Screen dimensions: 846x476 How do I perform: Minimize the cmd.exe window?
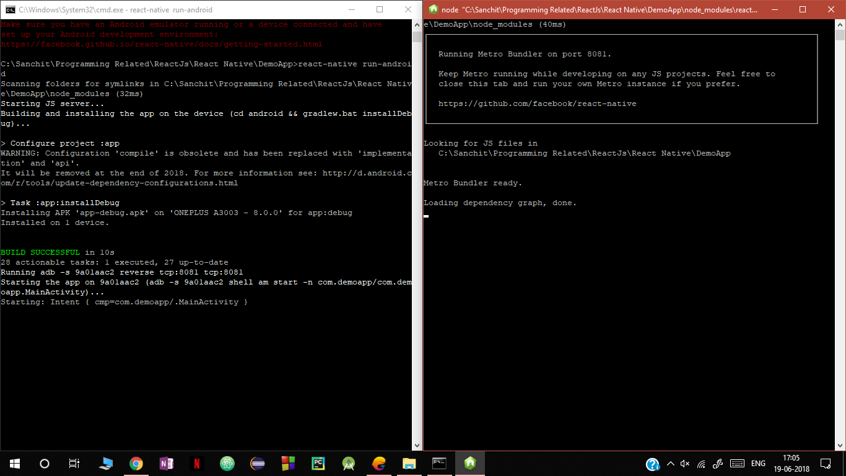click(351, 9)
